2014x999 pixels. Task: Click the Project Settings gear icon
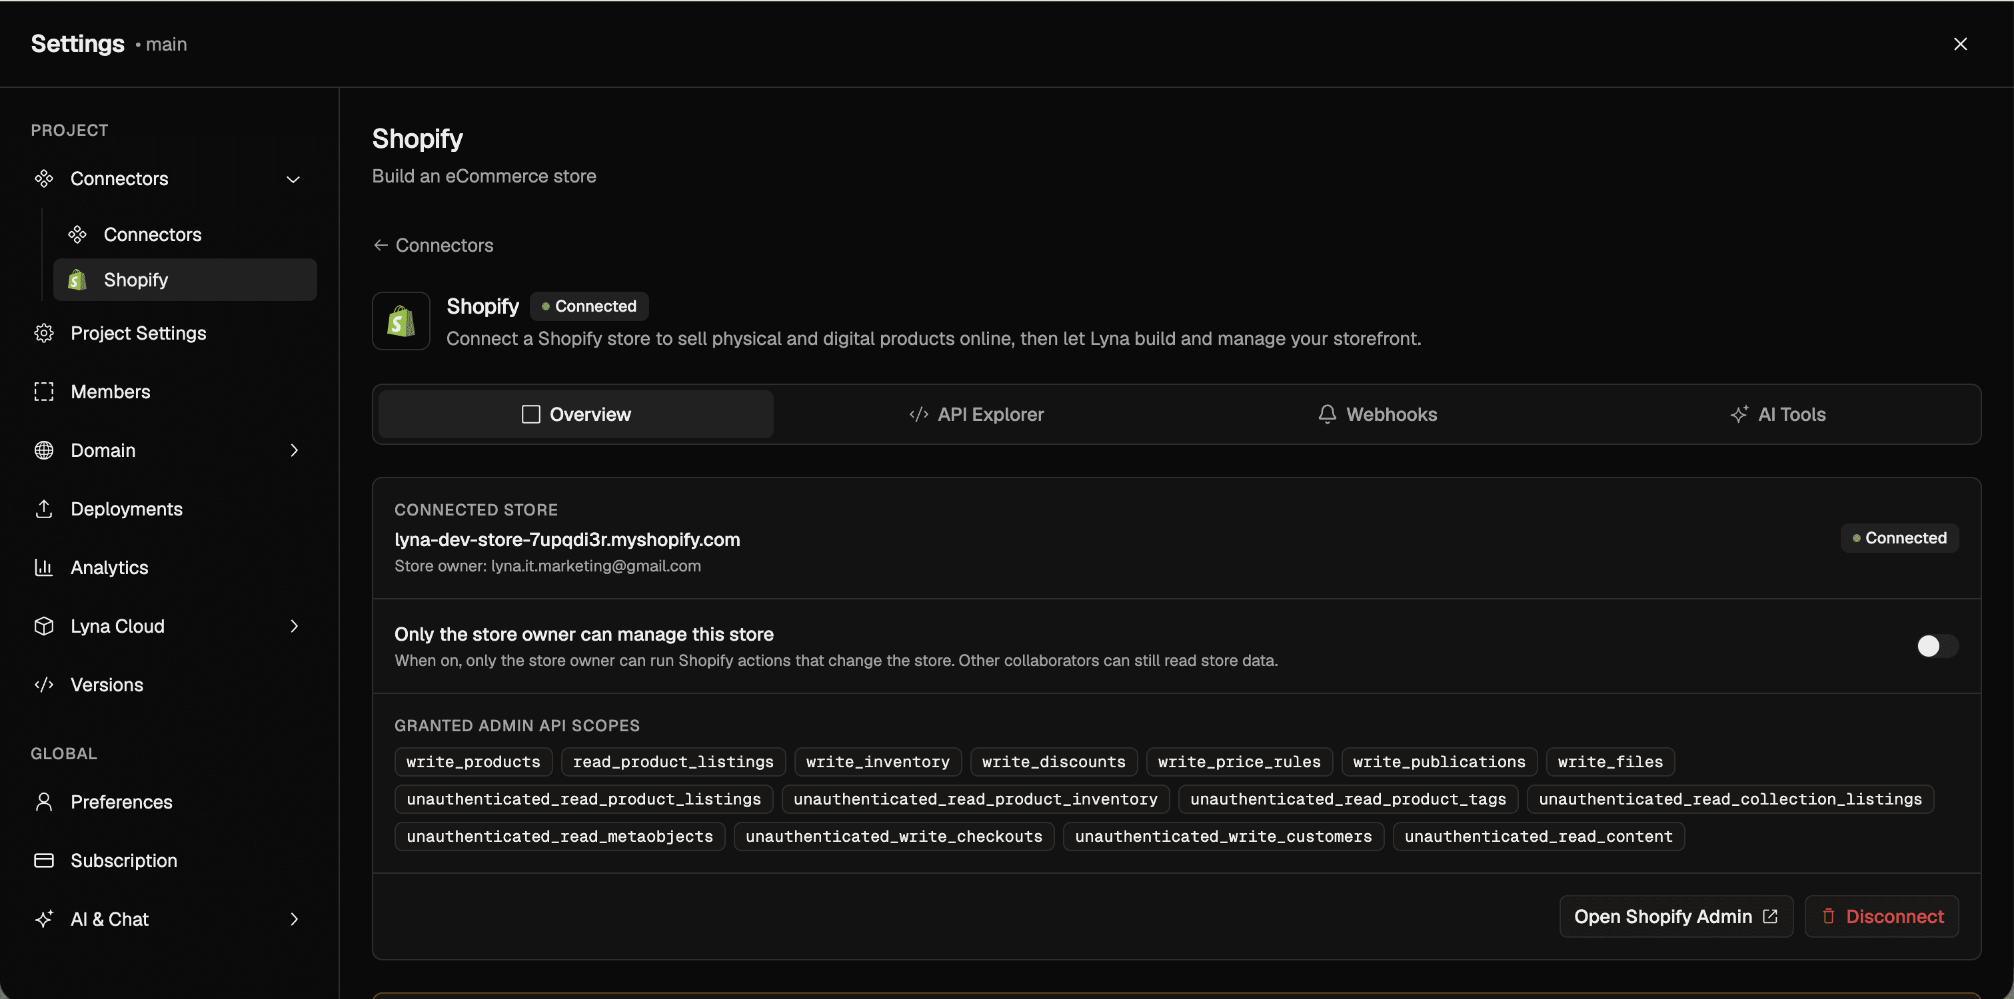[44, 334]
